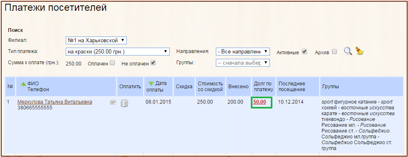Click the Стоимость со скидкой header
Viewport: 408px width, 157px height.
pos(210,87)
